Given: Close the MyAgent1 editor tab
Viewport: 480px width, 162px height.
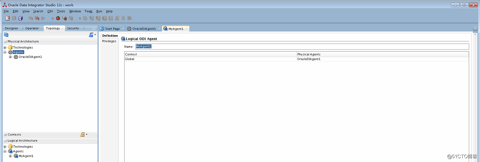Looking at the screenshot, I should pyautogui.click(x=187, y=29).
